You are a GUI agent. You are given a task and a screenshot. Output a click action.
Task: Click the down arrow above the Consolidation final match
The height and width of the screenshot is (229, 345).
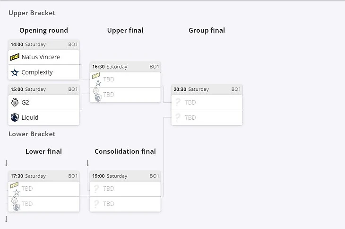point(87,163)
